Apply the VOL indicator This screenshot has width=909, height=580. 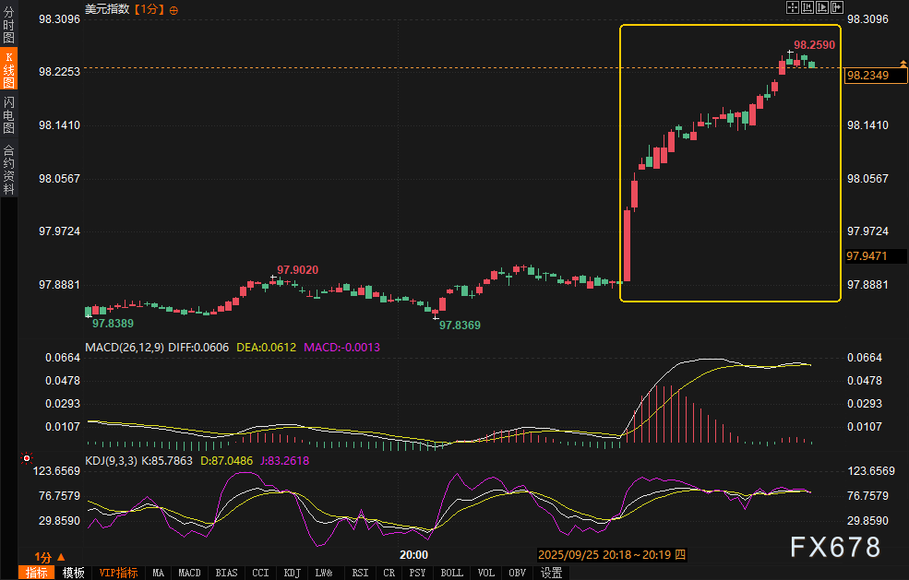click(x=485, y=573)
